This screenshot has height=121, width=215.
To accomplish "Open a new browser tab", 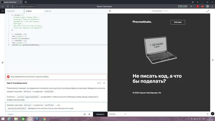I will tap(26, 2).
